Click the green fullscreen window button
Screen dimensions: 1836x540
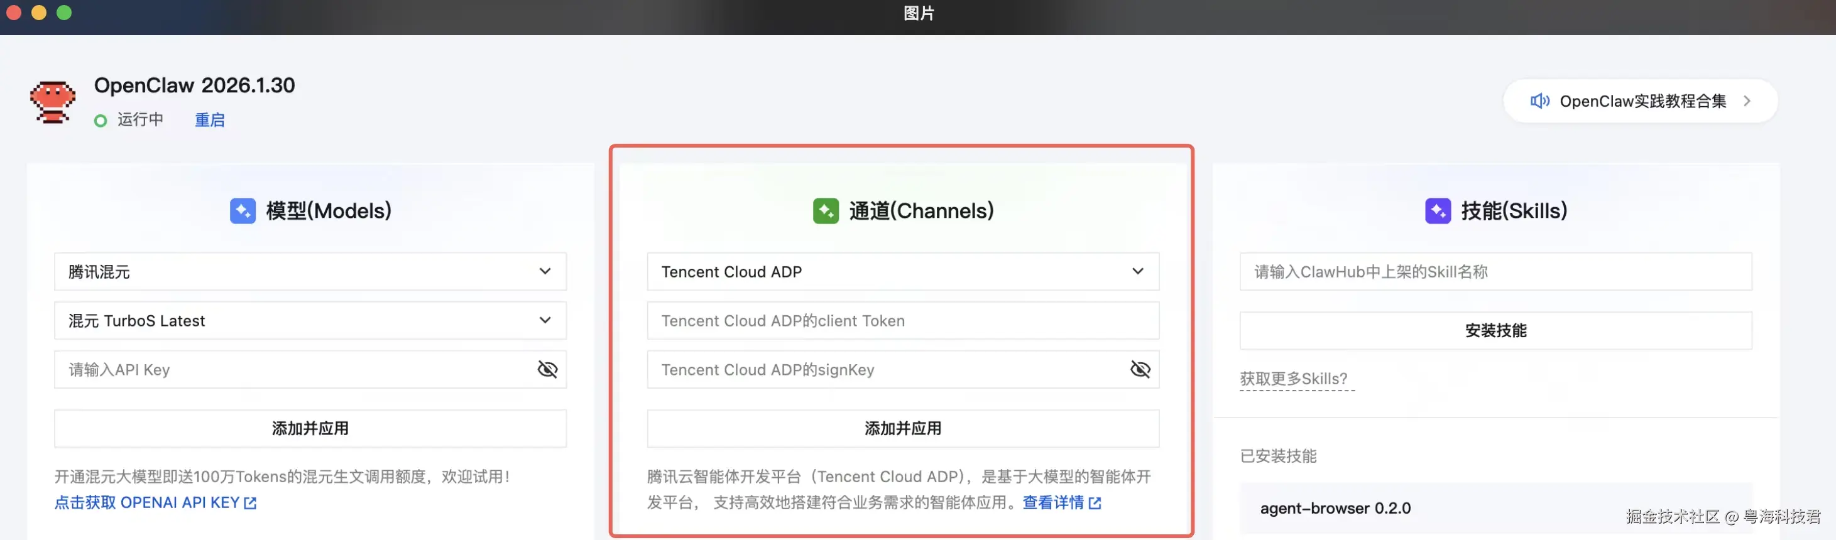[64, 12]
